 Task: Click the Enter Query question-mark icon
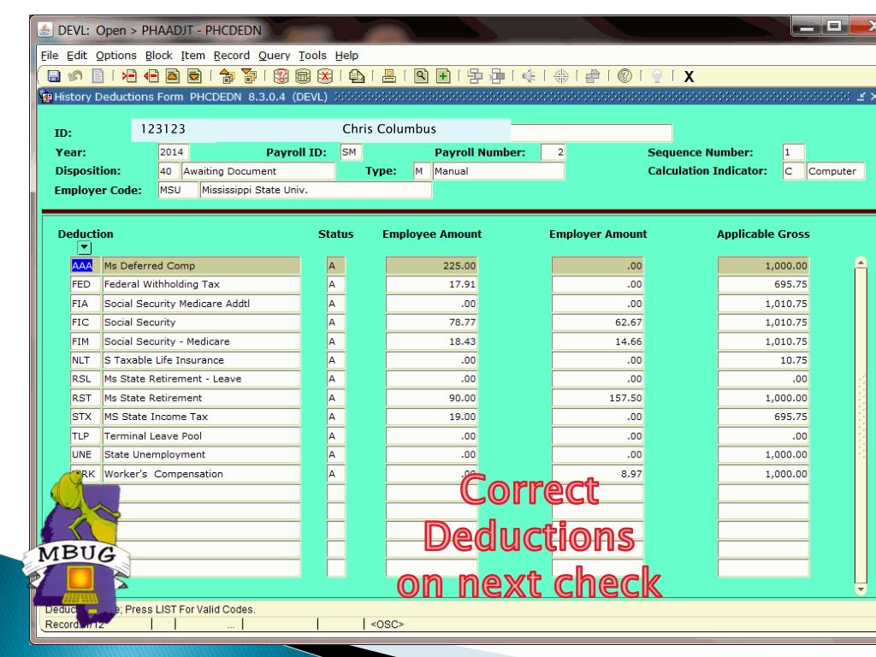[281, 76]
